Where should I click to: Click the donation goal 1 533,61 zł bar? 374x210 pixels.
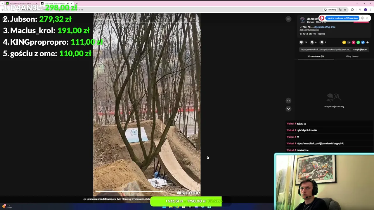[186, 201]
